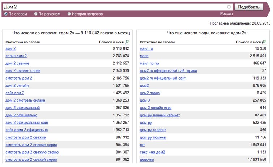Open the "дом ру личный кабинет" link
The width and height of the screenshot is (273, 167).
160,115
